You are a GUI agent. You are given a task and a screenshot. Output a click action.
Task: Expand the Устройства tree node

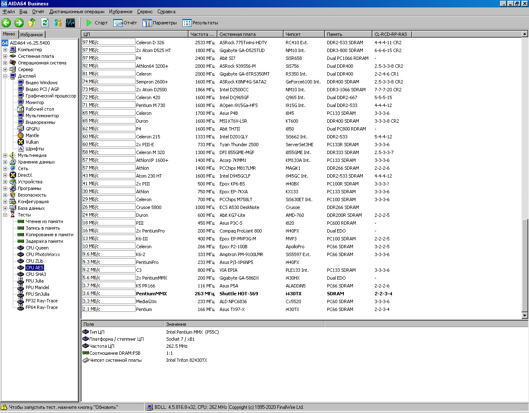click(5, 182)
